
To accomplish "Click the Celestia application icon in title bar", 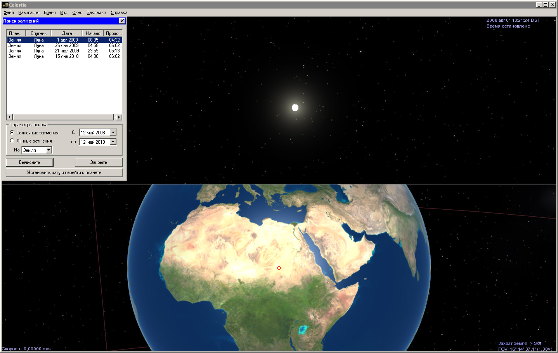I will click(x=5, y=5).
